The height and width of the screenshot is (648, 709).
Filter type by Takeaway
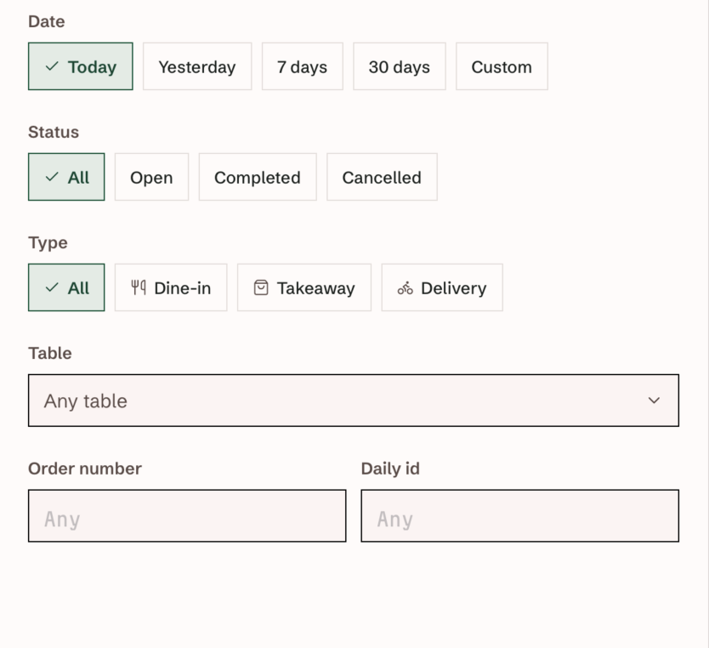point(304,287)
